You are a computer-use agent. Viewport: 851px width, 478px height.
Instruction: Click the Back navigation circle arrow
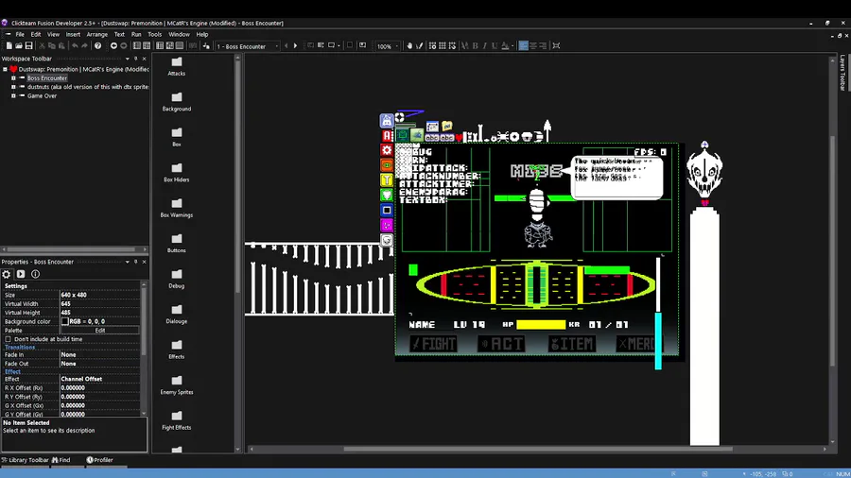pos(113,46)
